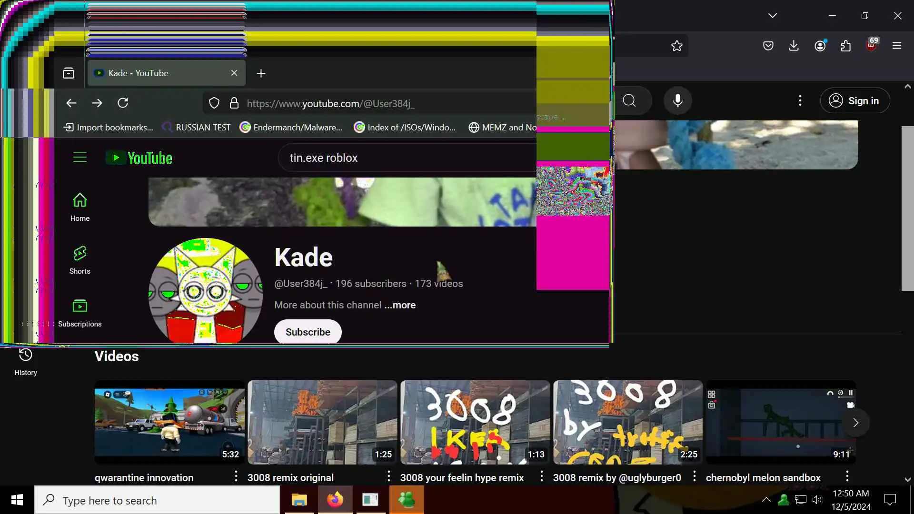Image resolution: width=914 pixels, height=514 pixels.
Task: Click the YouTube search magnifier icon
Action: [629, 100]
